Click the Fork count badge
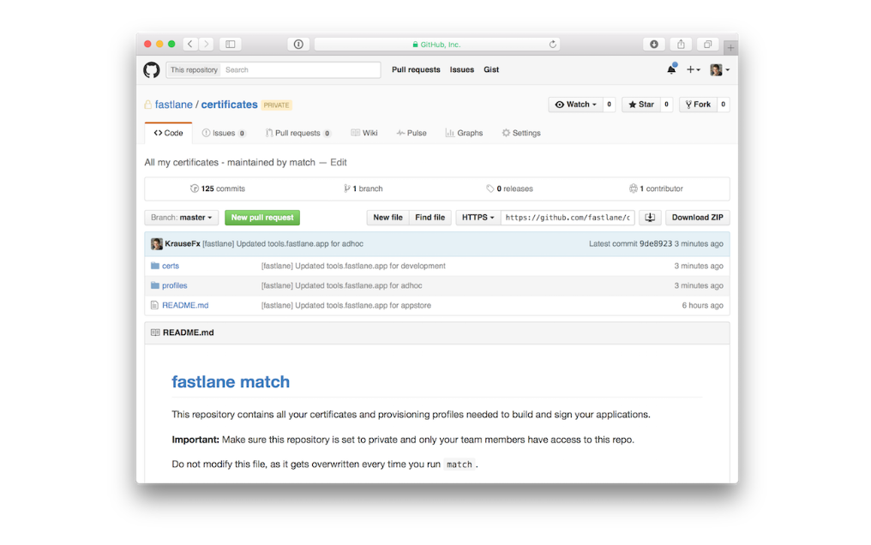 (724, 105)
